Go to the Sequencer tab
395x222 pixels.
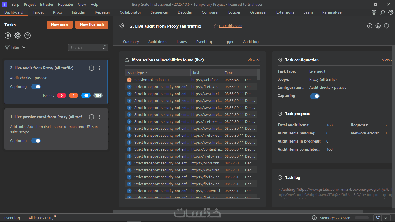159,12
